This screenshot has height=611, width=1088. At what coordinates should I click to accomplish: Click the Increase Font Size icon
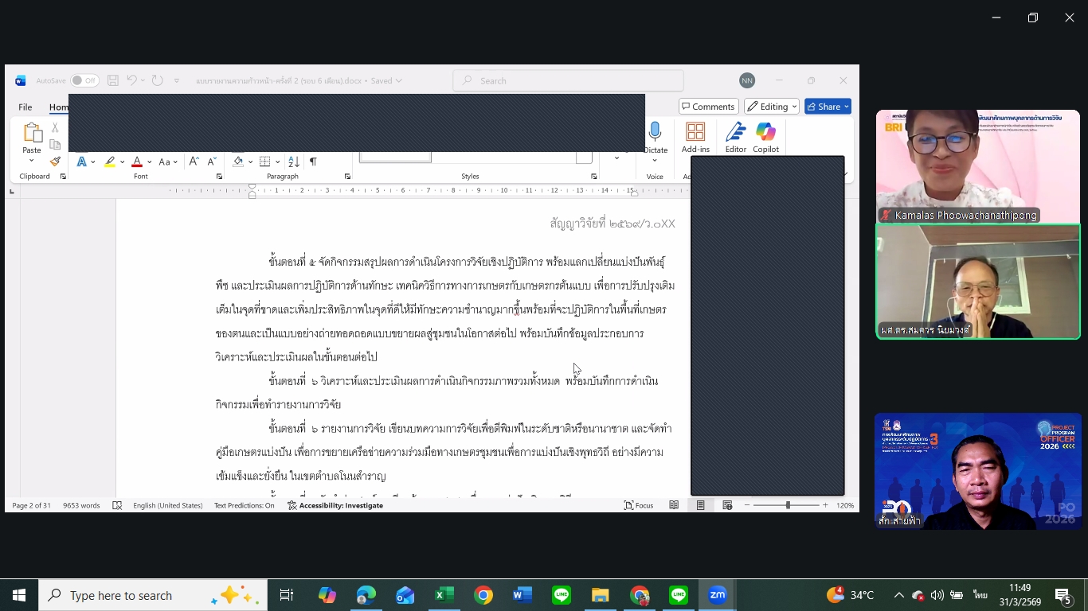194,162
